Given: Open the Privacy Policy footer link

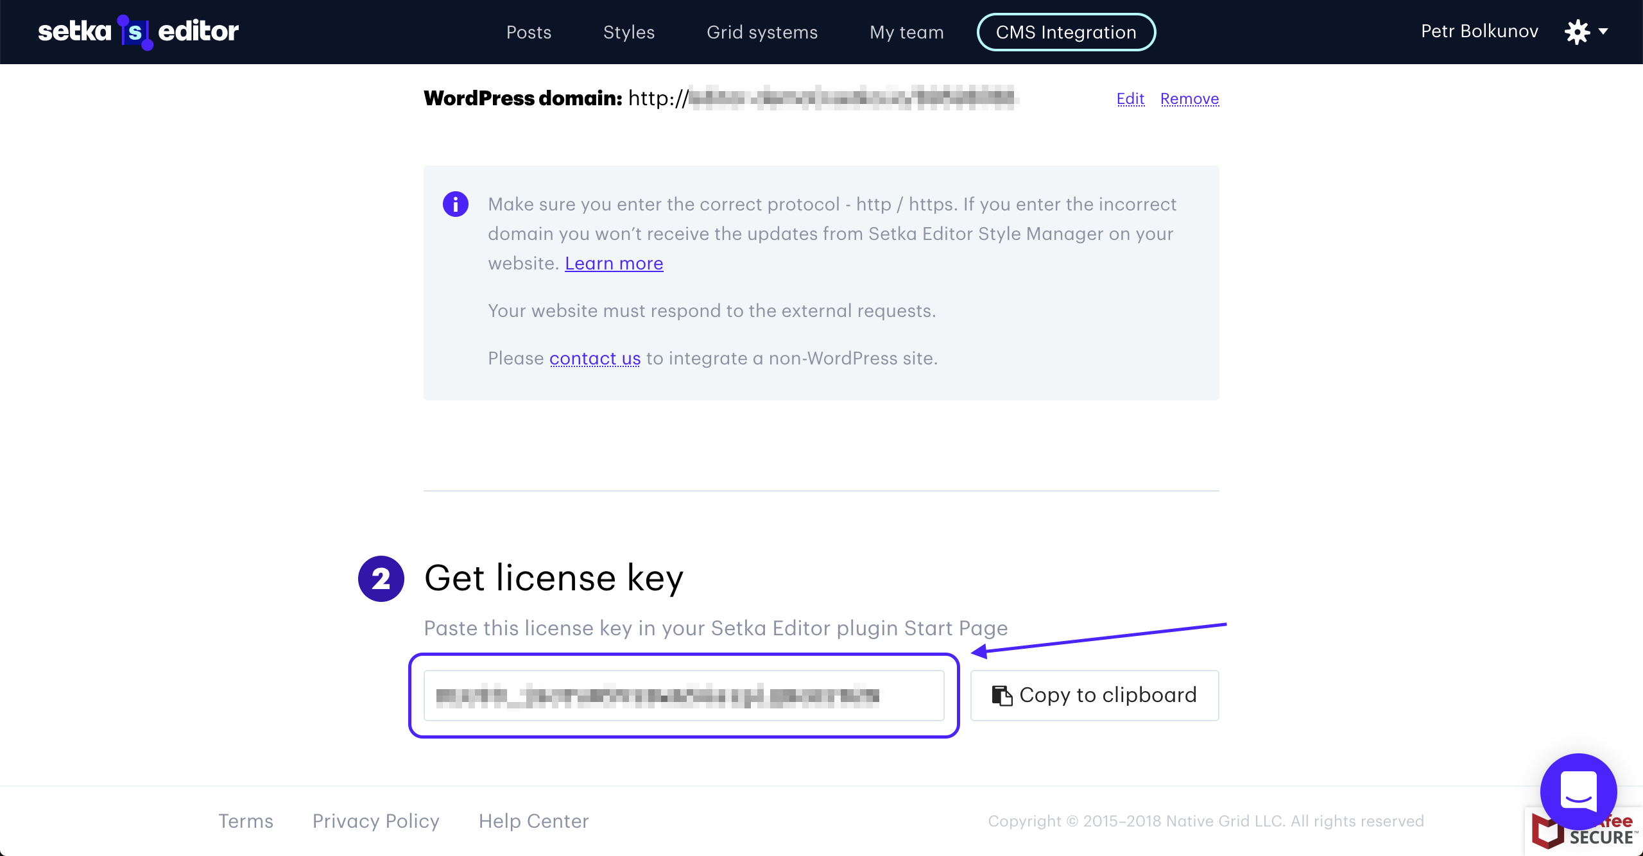Looking at the screenshot, I should (x=376, y=821).
